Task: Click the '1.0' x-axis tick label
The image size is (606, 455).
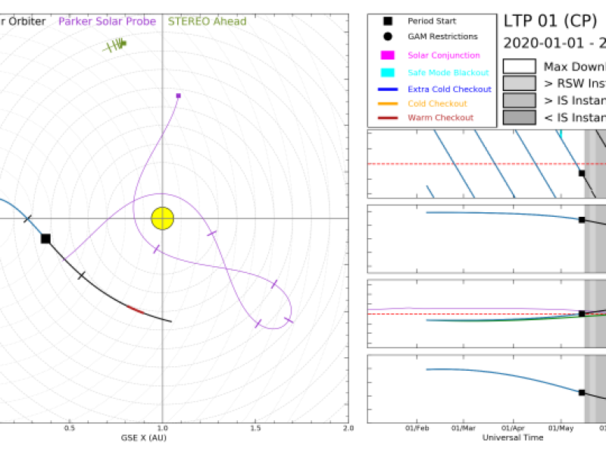Action: tap(162, 428)
